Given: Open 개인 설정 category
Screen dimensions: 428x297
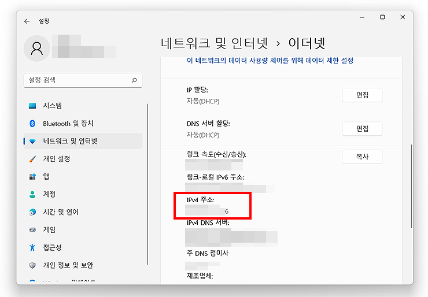Looking at the screenshot, I should click(83, 159).
